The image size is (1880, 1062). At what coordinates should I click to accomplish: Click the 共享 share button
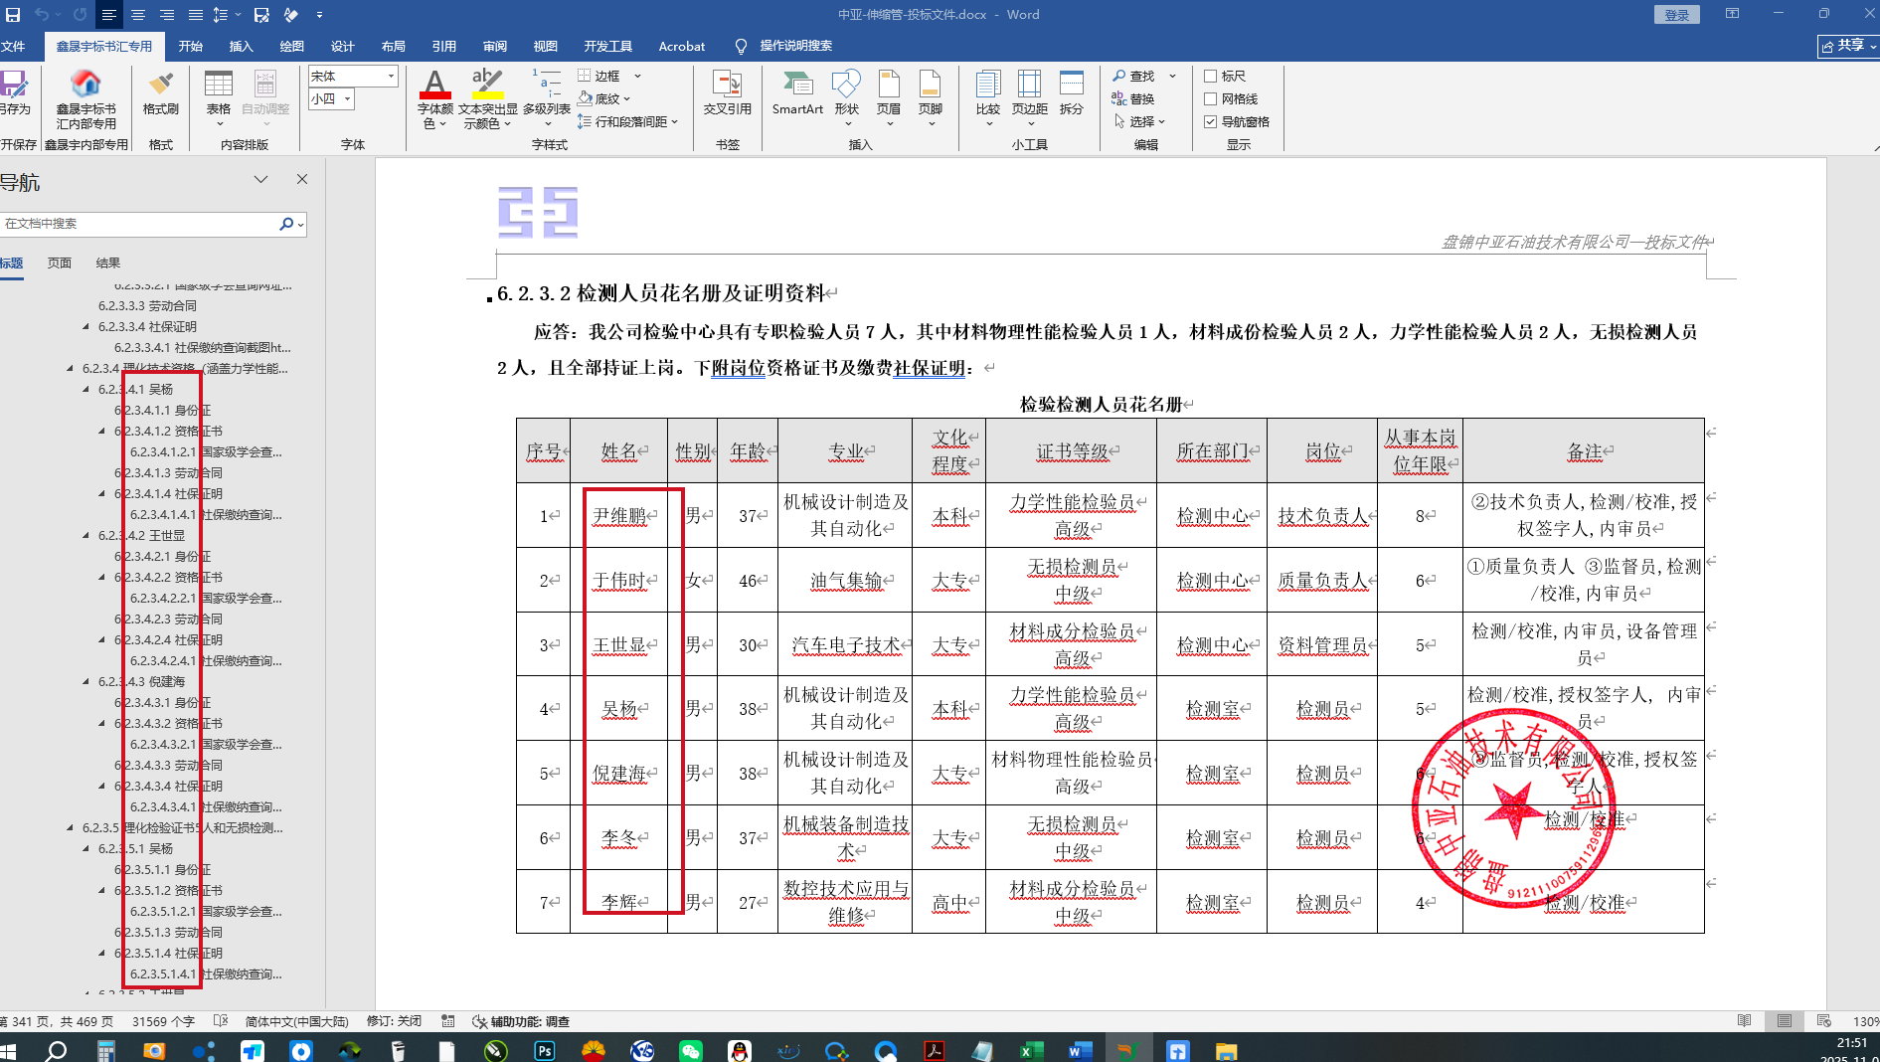pos(1848,46)
